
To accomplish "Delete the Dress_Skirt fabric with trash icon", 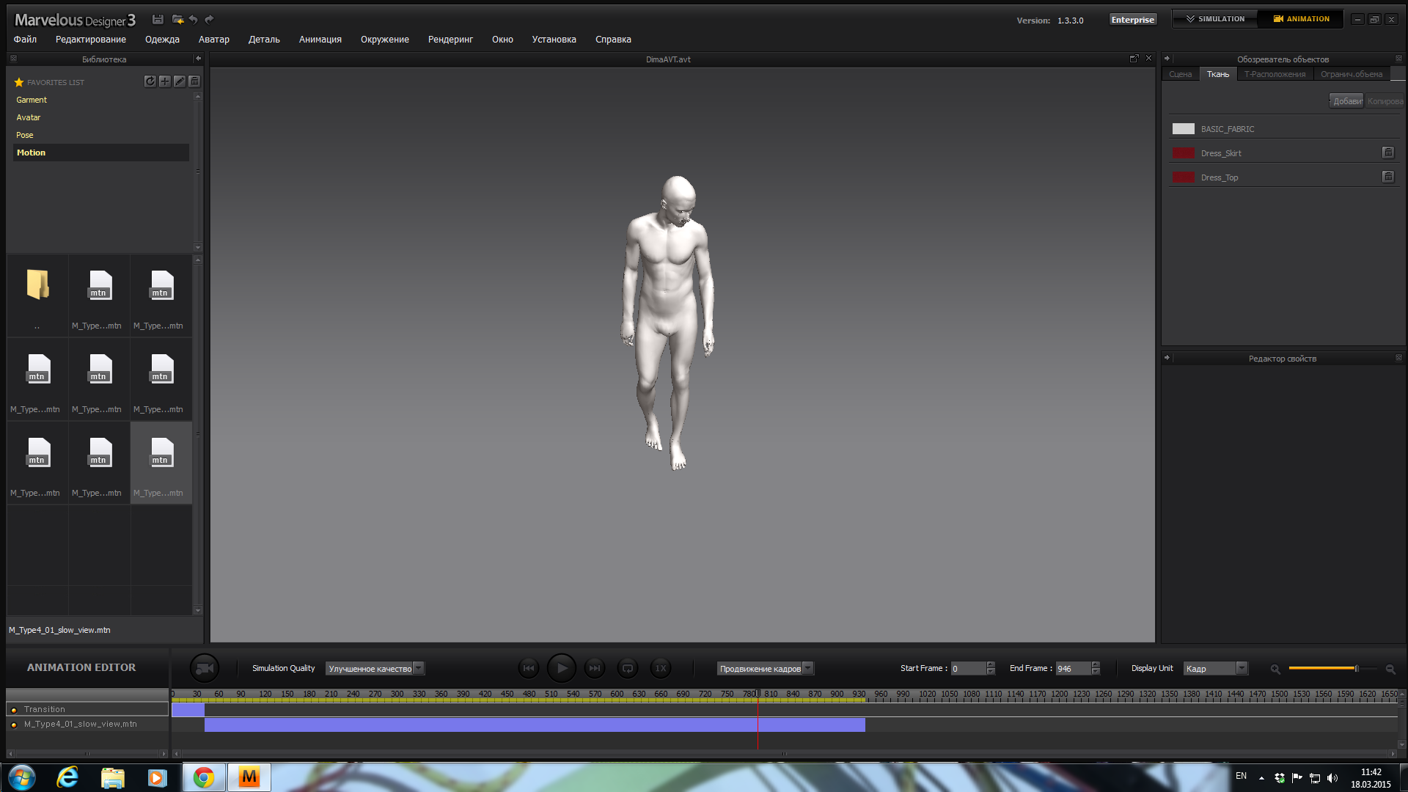I will [1387, 153].
